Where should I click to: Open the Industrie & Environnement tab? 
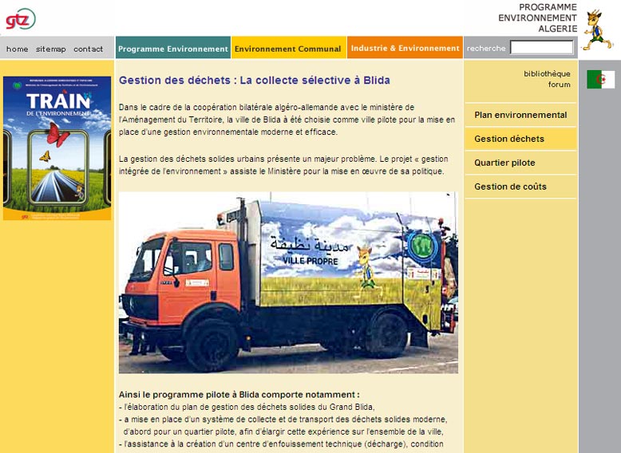pyautogui.click(x=405, y=49)
